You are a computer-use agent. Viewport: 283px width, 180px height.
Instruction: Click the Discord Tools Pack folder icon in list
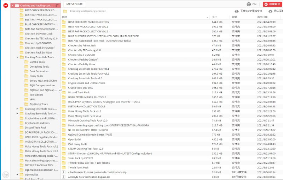(64, 92)
